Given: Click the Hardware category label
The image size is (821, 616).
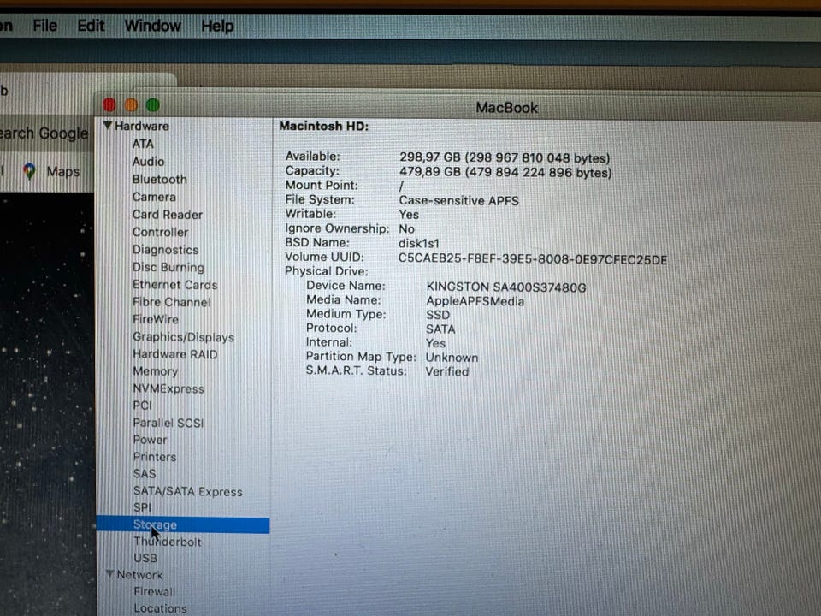Looking at the screenshot, I should [142, 127].
